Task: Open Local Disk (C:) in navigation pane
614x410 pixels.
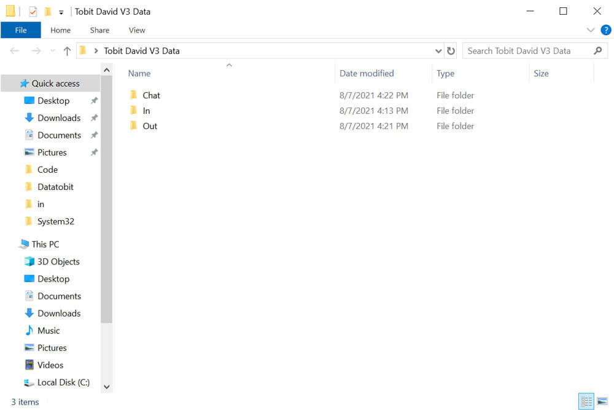Action: pyautogui.click(x=63, y=382)
